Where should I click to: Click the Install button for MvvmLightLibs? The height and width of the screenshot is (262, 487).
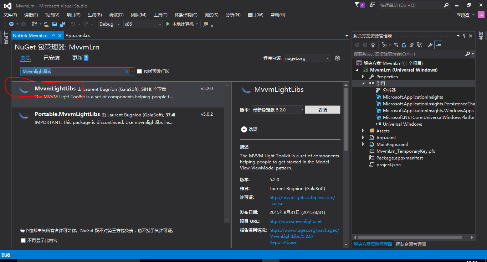[x=323, y=110]
